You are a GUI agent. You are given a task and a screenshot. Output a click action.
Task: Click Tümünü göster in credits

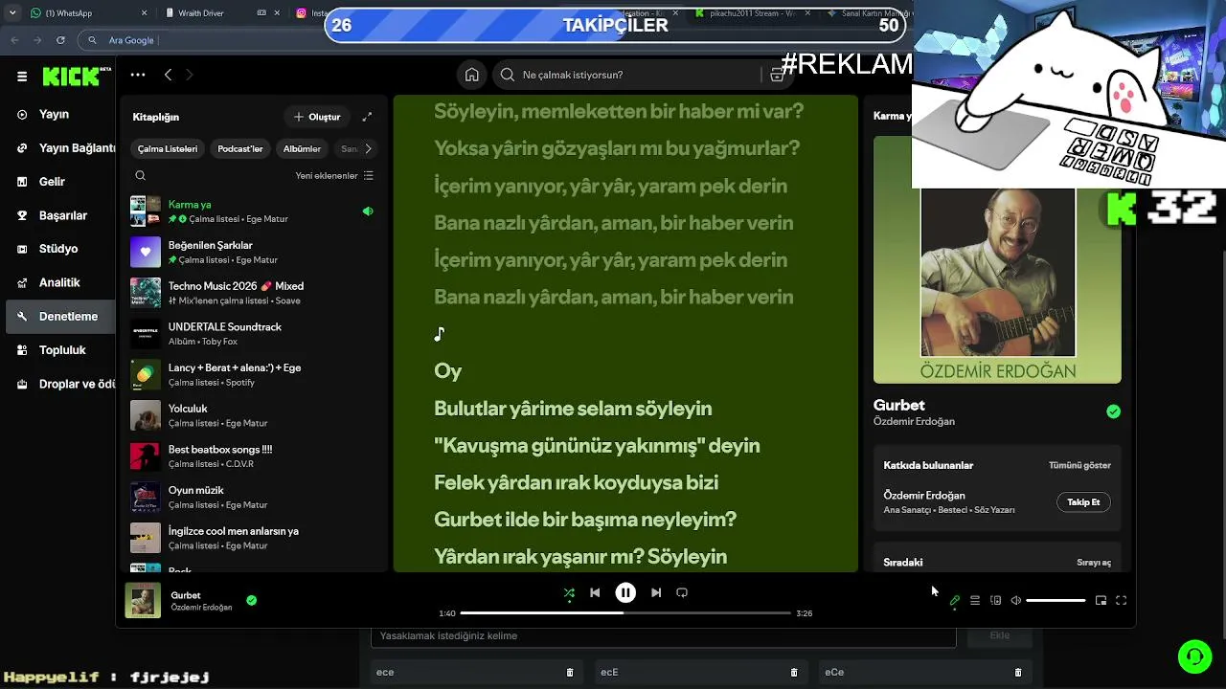(x=1079, y=466)
